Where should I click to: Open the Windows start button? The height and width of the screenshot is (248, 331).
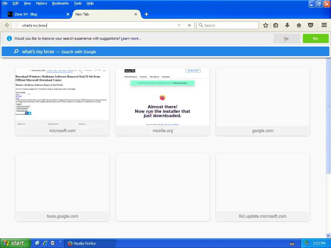15,243
